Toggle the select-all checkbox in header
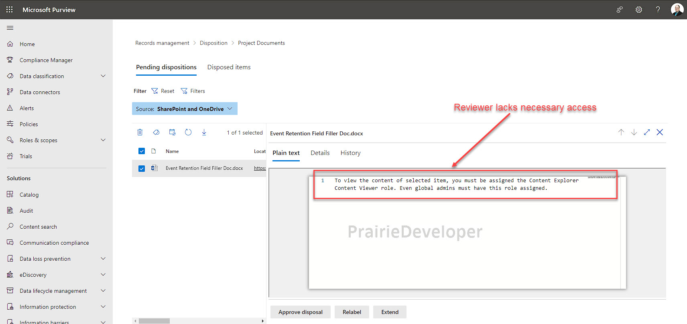Screen dimensions: 687x324 click(141, 151)
